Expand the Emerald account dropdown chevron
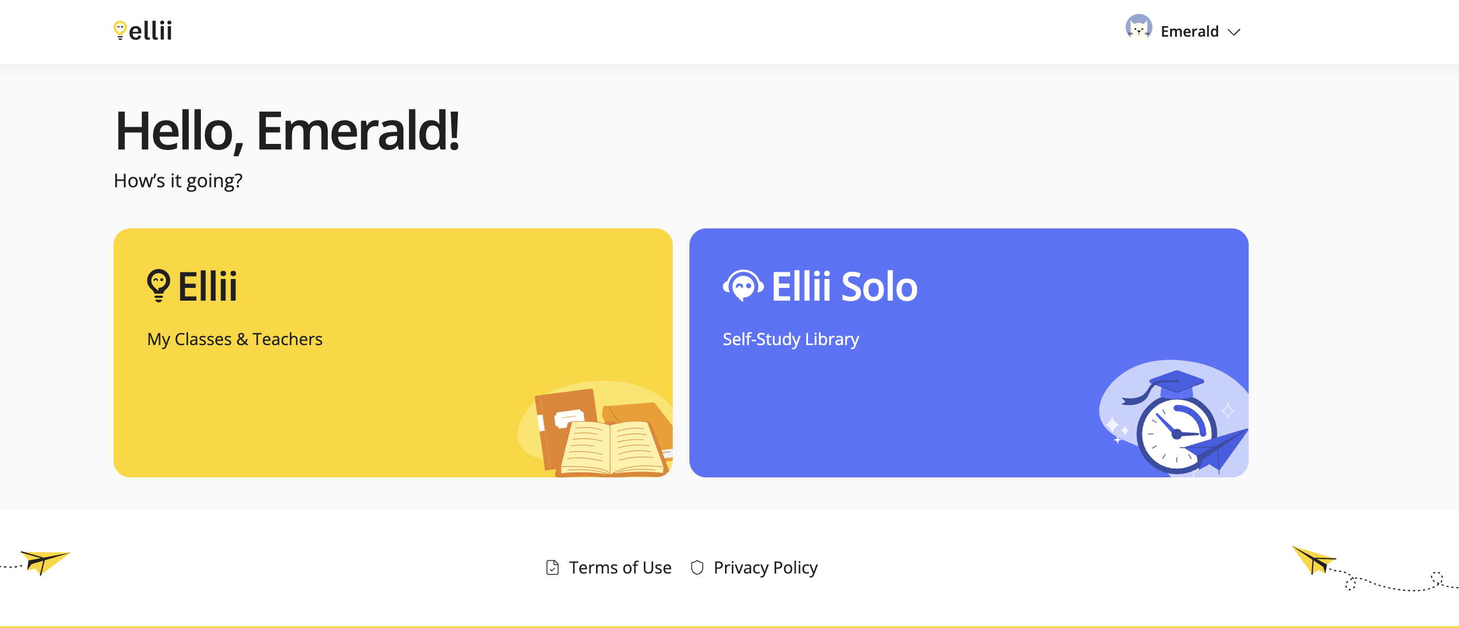The height and width of the screenshot is (628, 1459). [1234, 32]
